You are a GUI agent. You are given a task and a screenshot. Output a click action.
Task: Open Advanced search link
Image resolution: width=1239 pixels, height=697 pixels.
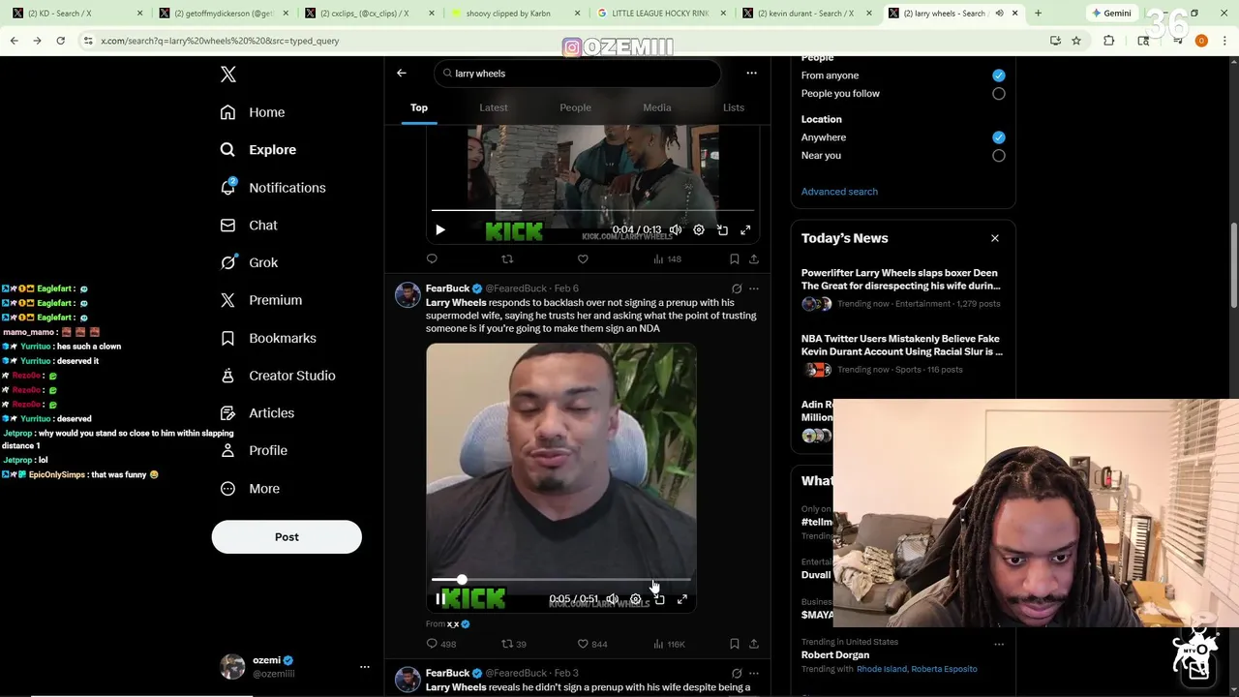click(839, 192)
